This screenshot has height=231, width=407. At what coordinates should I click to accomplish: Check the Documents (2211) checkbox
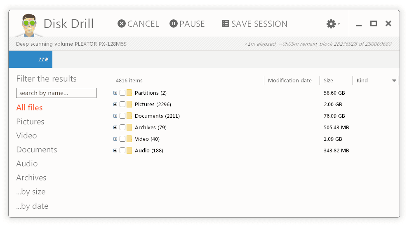(x=122, y=116)
